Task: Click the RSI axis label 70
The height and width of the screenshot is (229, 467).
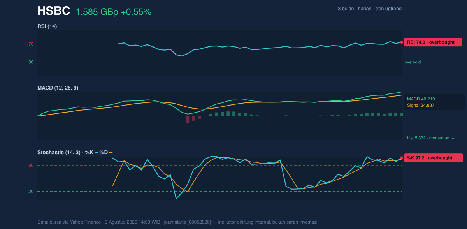Action: pos(31,44)
